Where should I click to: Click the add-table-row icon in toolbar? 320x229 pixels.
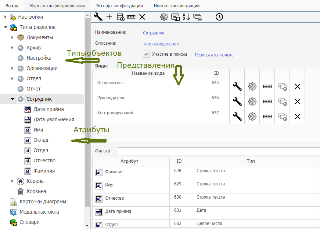coord(121,17)
